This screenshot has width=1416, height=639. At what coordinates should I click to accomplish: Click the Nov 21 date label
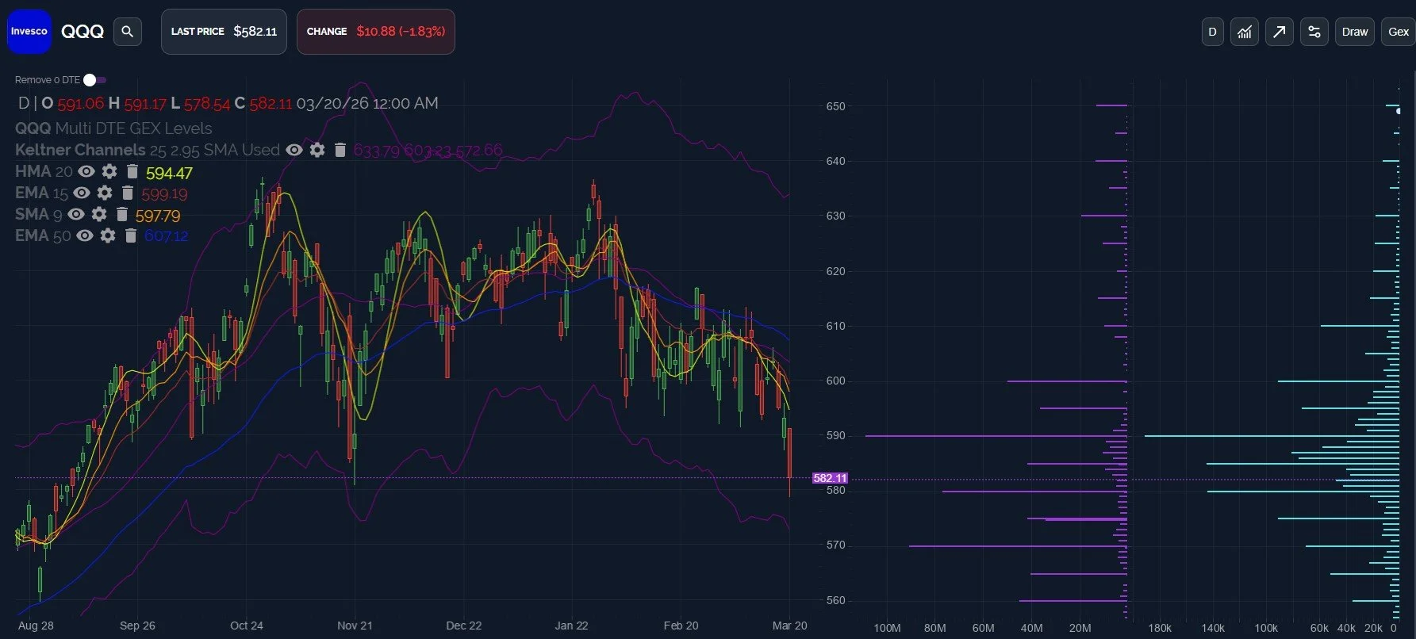pos(355,626)
